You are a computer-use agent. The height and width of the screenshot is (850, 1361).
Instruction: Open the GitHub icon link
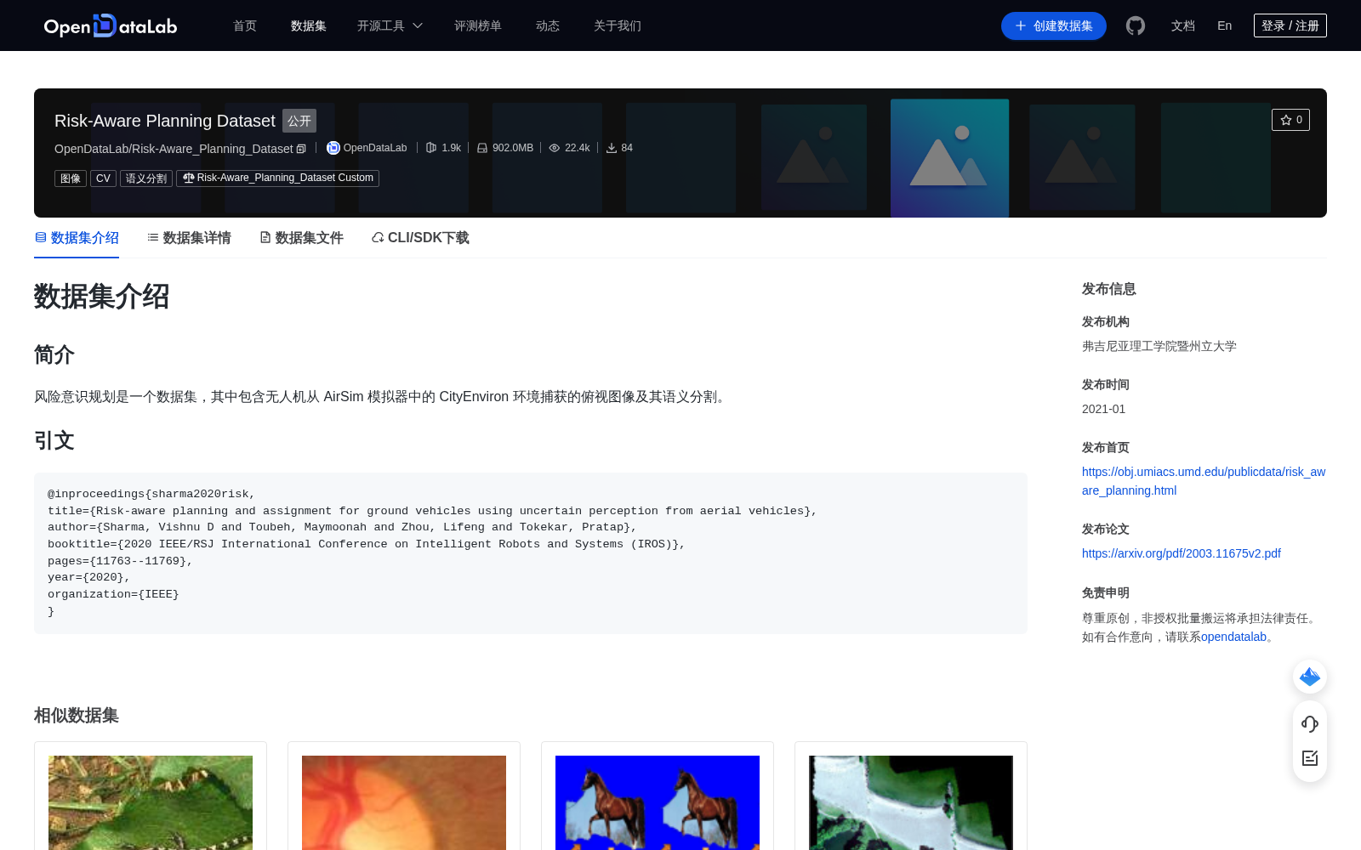coord(1136,25)
